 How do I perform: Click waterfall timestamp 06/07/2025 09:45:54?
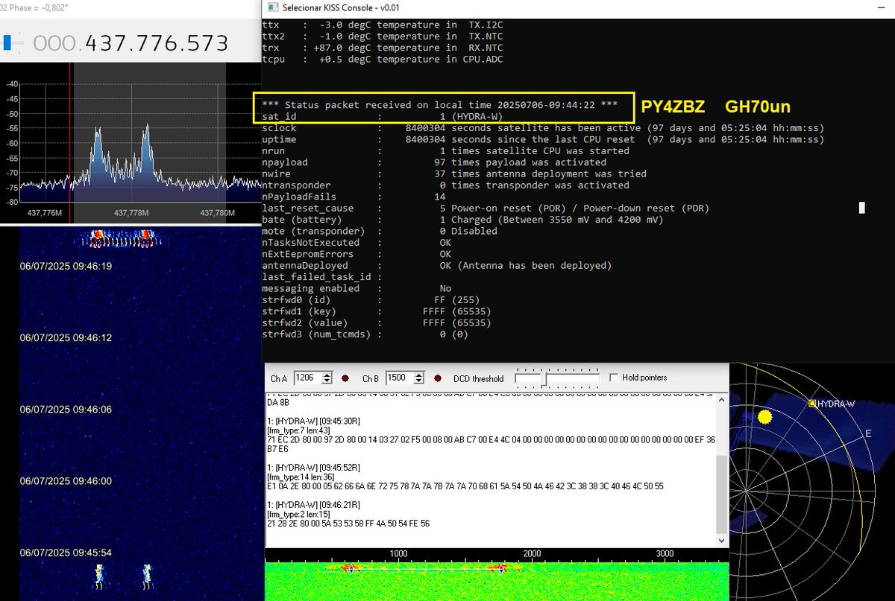tap(66, 553)
